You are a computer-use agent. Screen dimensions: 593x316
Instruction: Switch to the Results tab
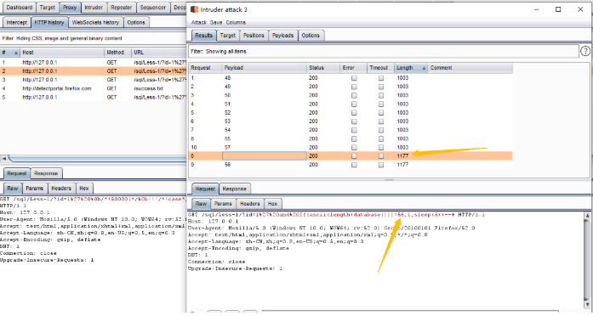pos(203,36)
